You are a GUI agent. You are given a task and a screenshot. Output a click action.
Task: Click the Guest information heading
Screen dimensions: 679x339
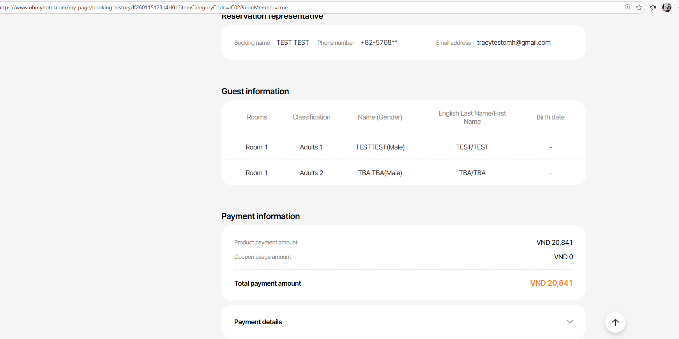(255, 91)
